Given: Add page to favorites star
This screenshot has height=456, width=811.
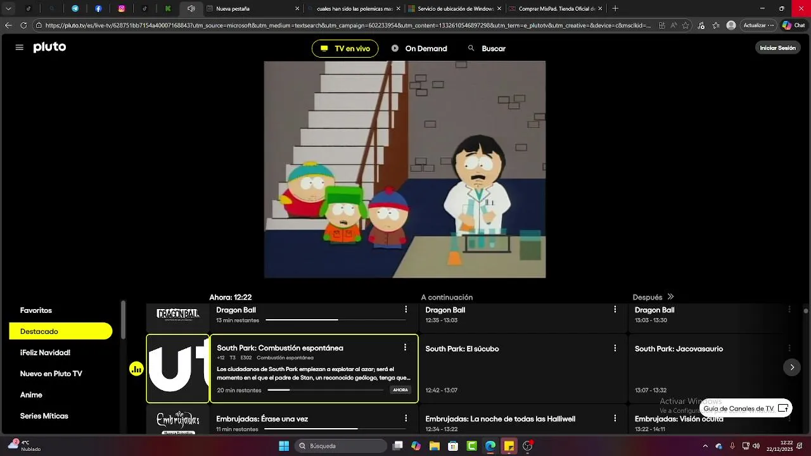Looking at the screenshot, I should point(686,25).
